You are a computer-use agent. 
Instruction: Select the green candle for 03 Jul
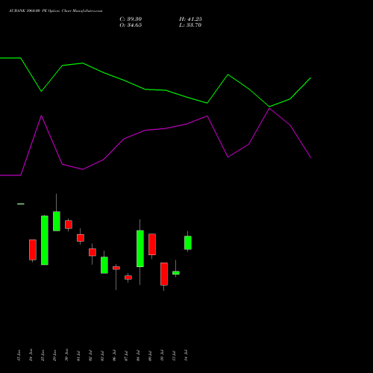click(104, 265)
